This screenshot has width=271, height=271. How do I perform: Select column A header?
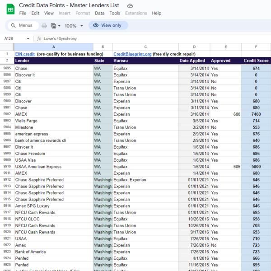(54, 47)
